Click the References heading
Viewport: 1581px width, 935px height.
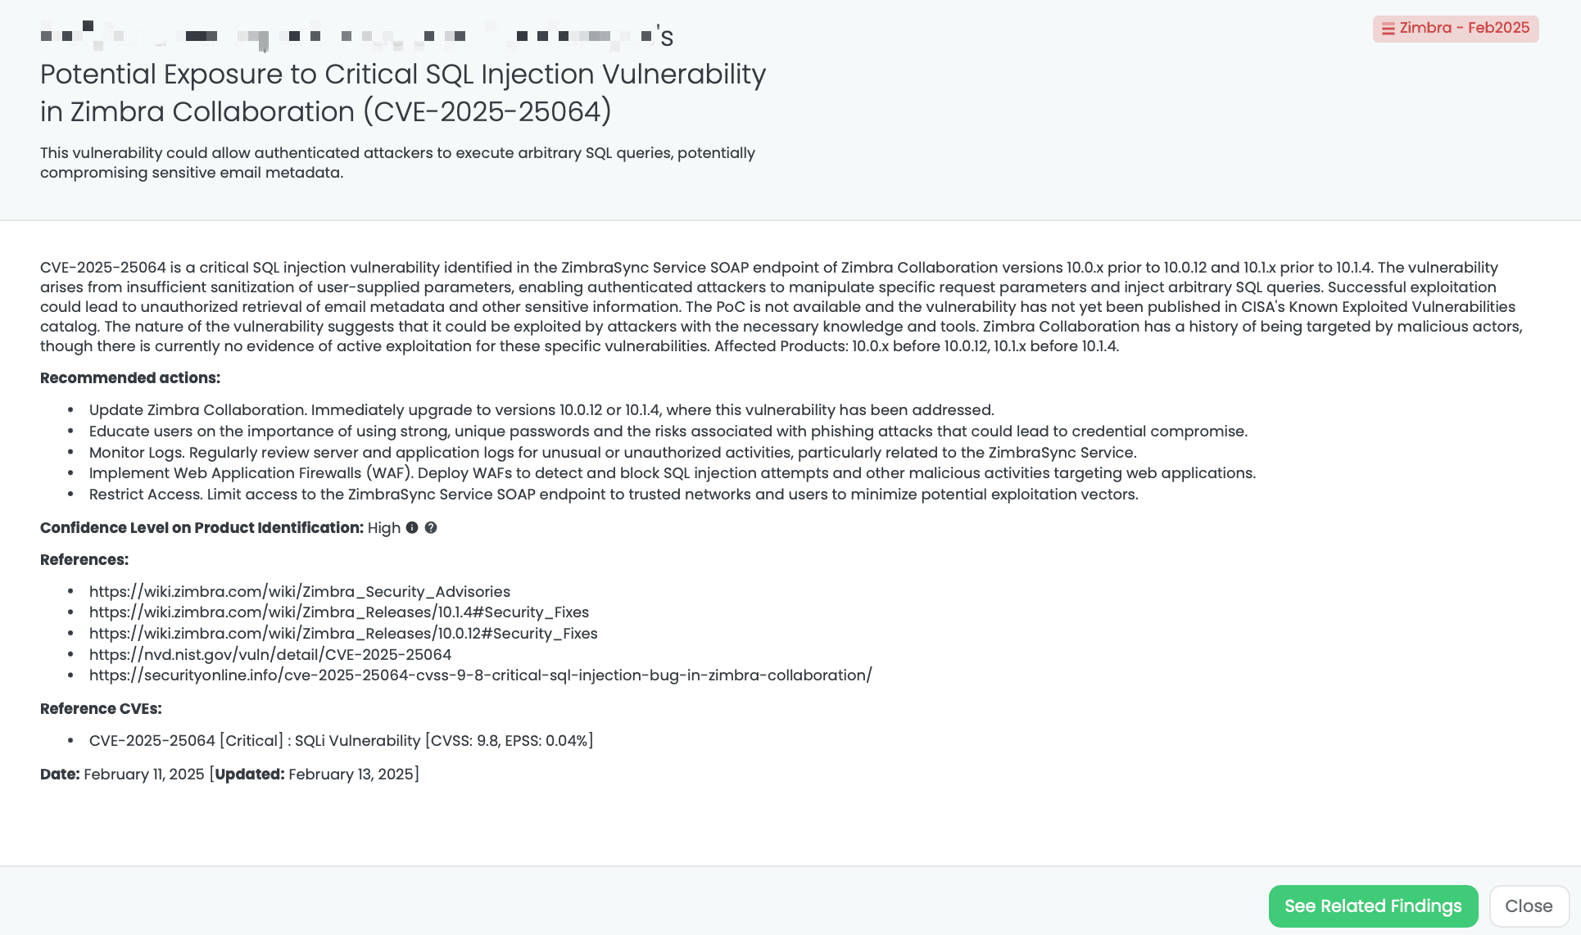click(84, 559)
